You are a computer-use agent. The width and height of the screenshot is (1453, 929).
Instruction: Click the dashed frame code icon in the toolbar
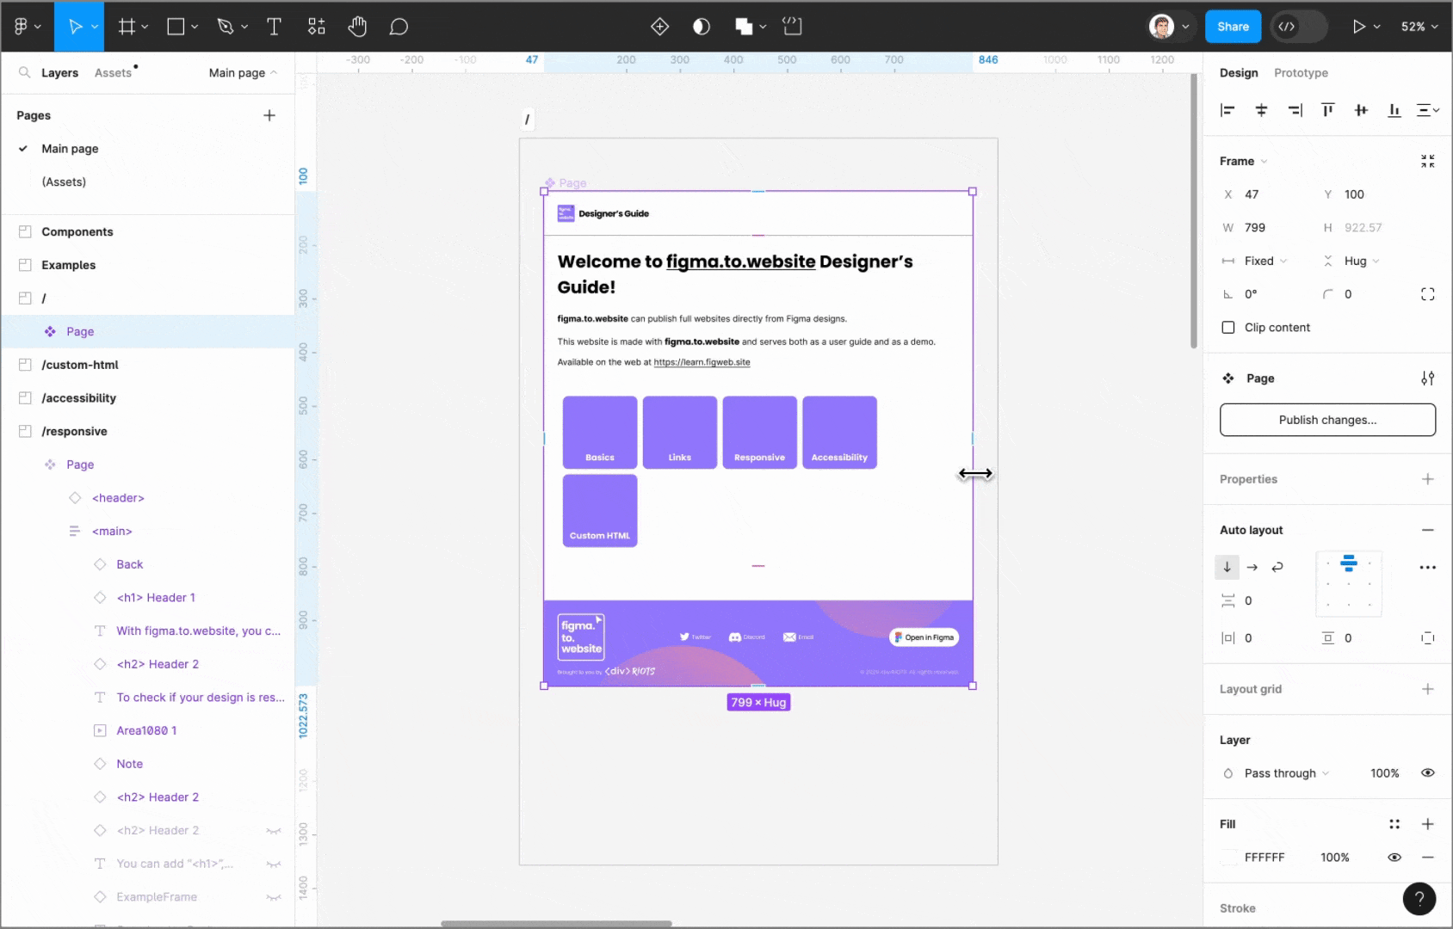point(793,27)
